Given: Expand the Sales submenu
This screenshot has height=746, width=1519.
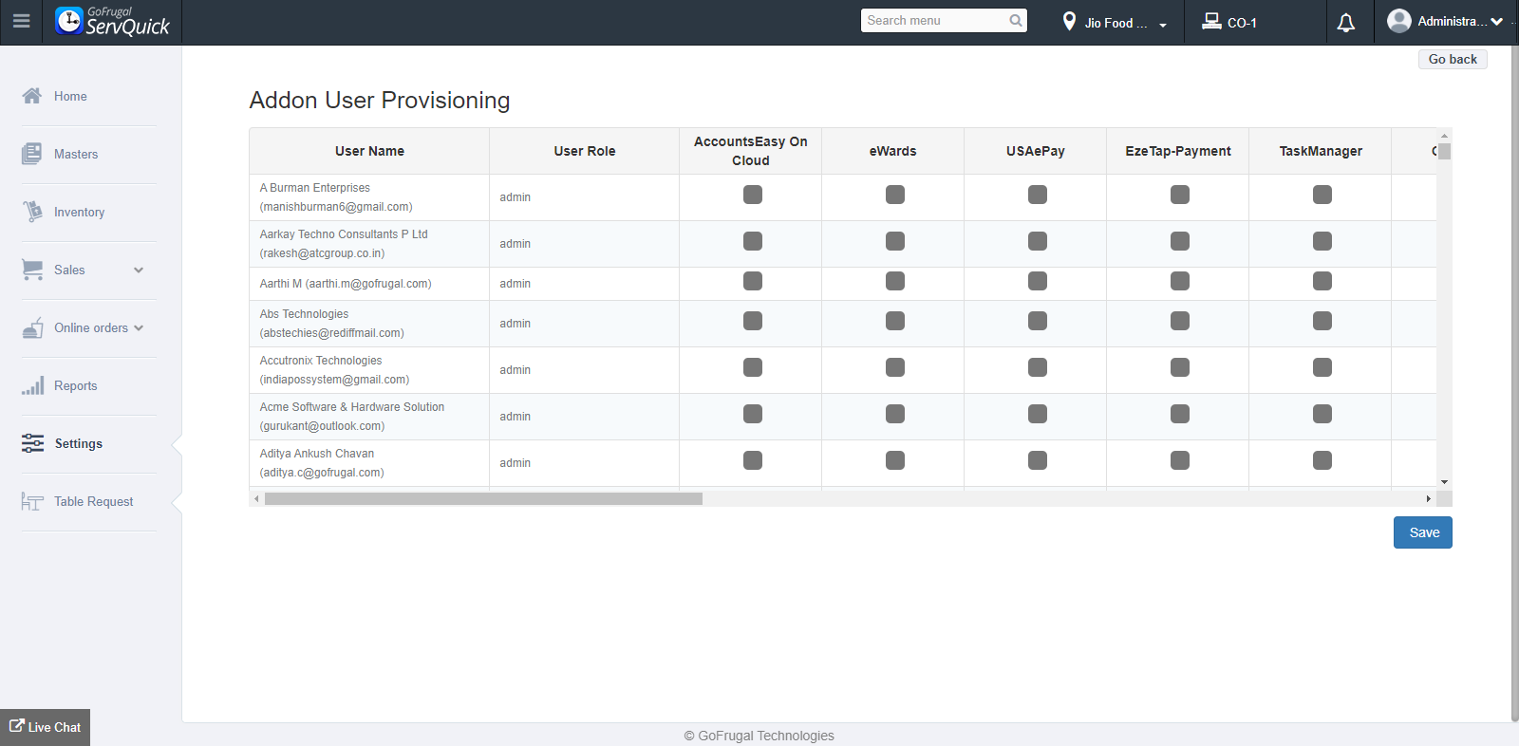Looking at the screenshot, I should [x=139, y=270].
